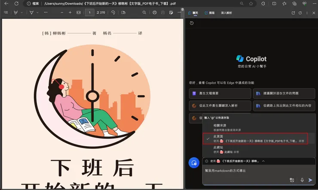Switch to the 撰寫 tab in Copilot
318x190 pixels.
pyautogui.click(x=210, y=13)
